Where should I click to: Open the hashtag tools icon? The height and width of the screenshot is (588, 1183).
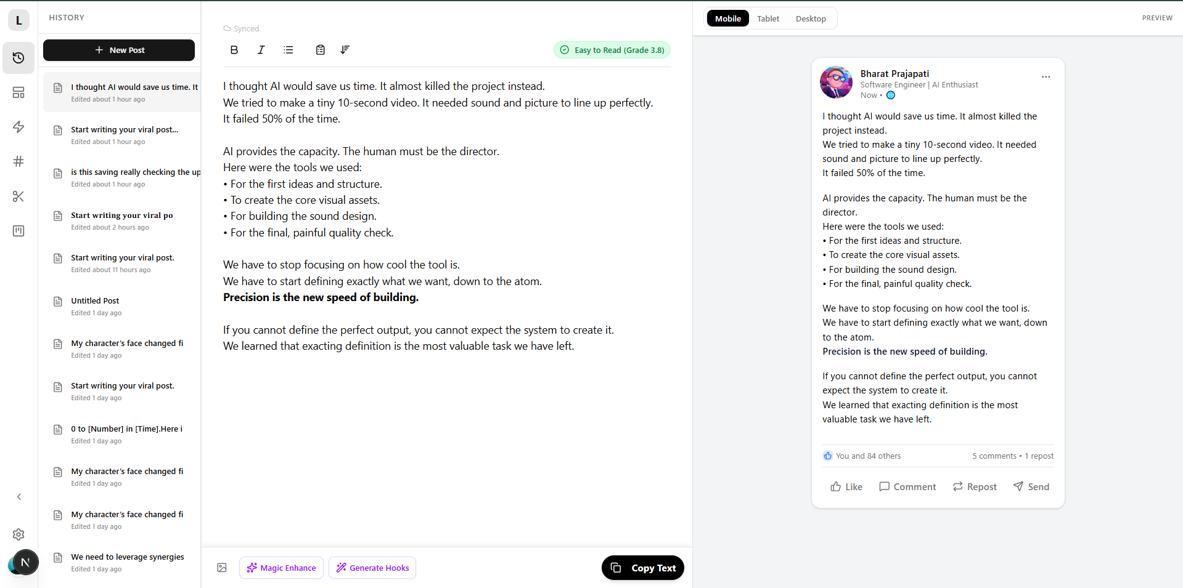pos(18,161)
